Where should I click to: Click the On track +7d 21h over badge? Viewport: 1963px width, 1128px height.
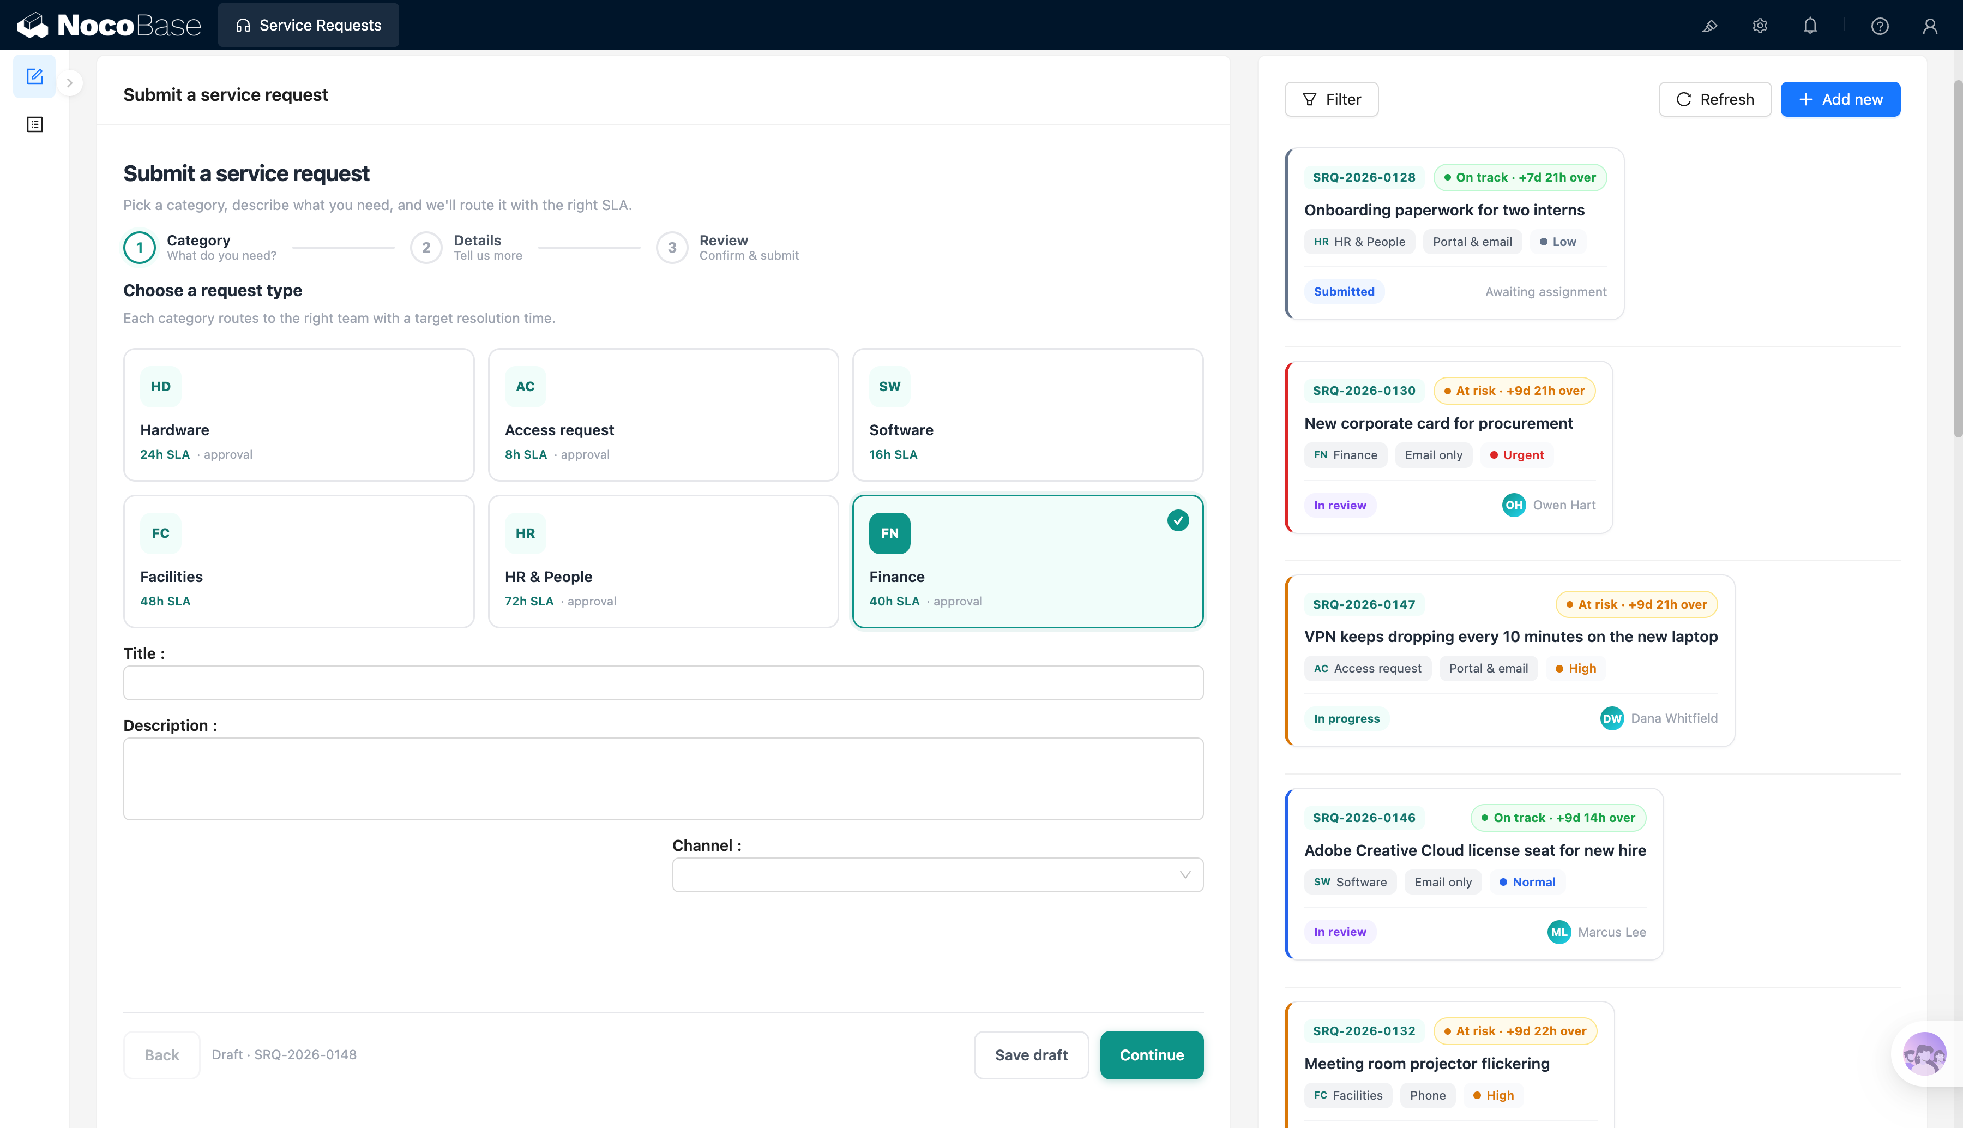coord(1519,177)
